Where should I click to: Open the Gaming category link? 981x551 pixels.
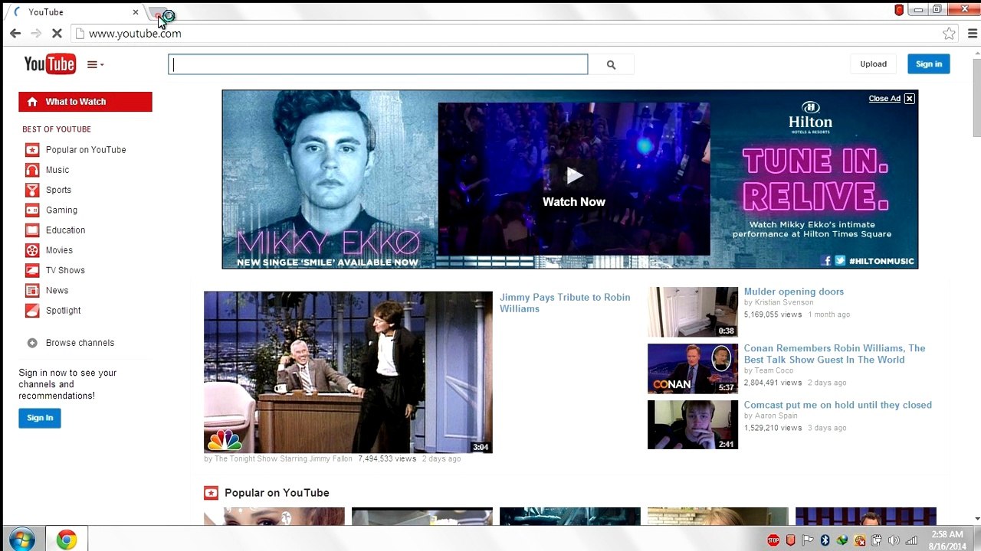tap(61, 210)
